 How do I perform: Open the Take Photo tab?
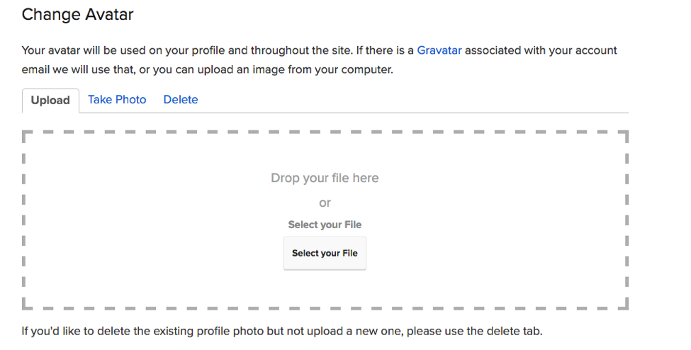(117, 100)
